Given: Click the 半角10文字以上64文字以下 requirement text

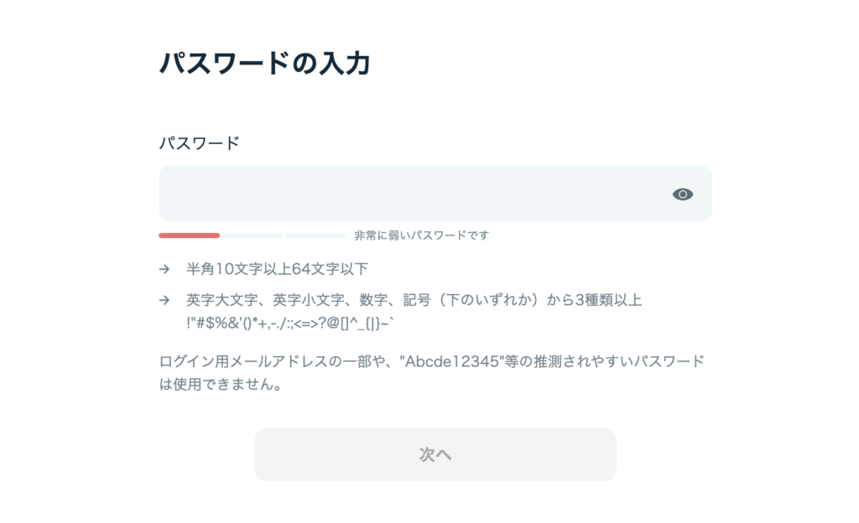Looking at the screenshot, I should (277, 268).
